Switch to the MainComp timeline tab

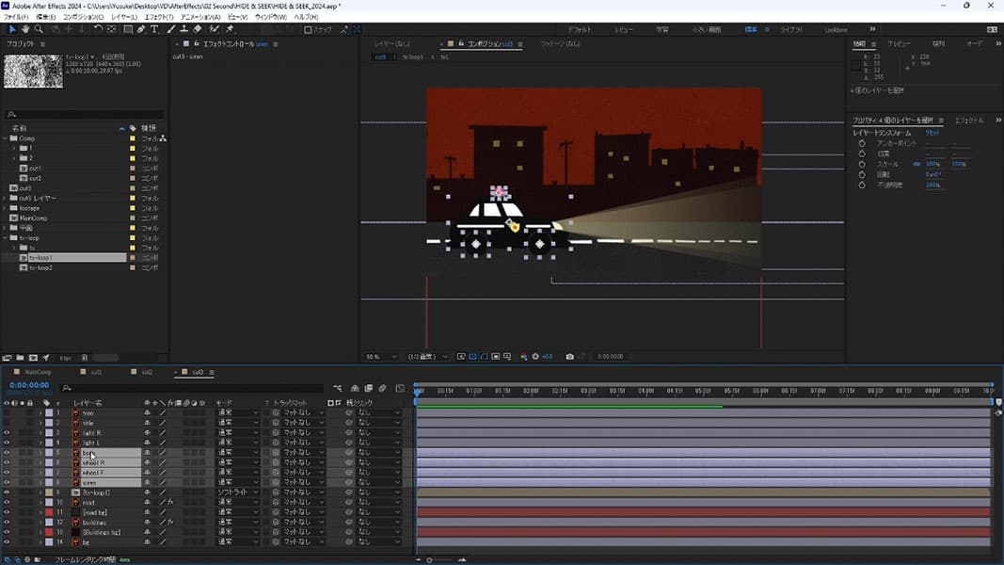pos(38,372)
